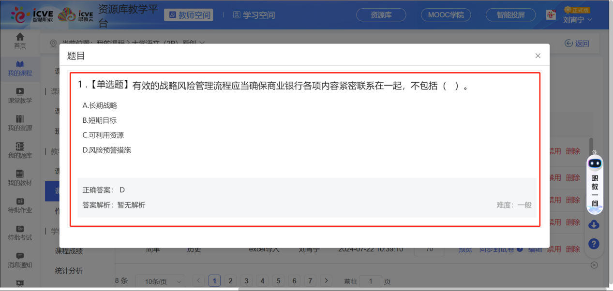
Task: Open the 10条/页 page size dropdown
Action: 160,281
